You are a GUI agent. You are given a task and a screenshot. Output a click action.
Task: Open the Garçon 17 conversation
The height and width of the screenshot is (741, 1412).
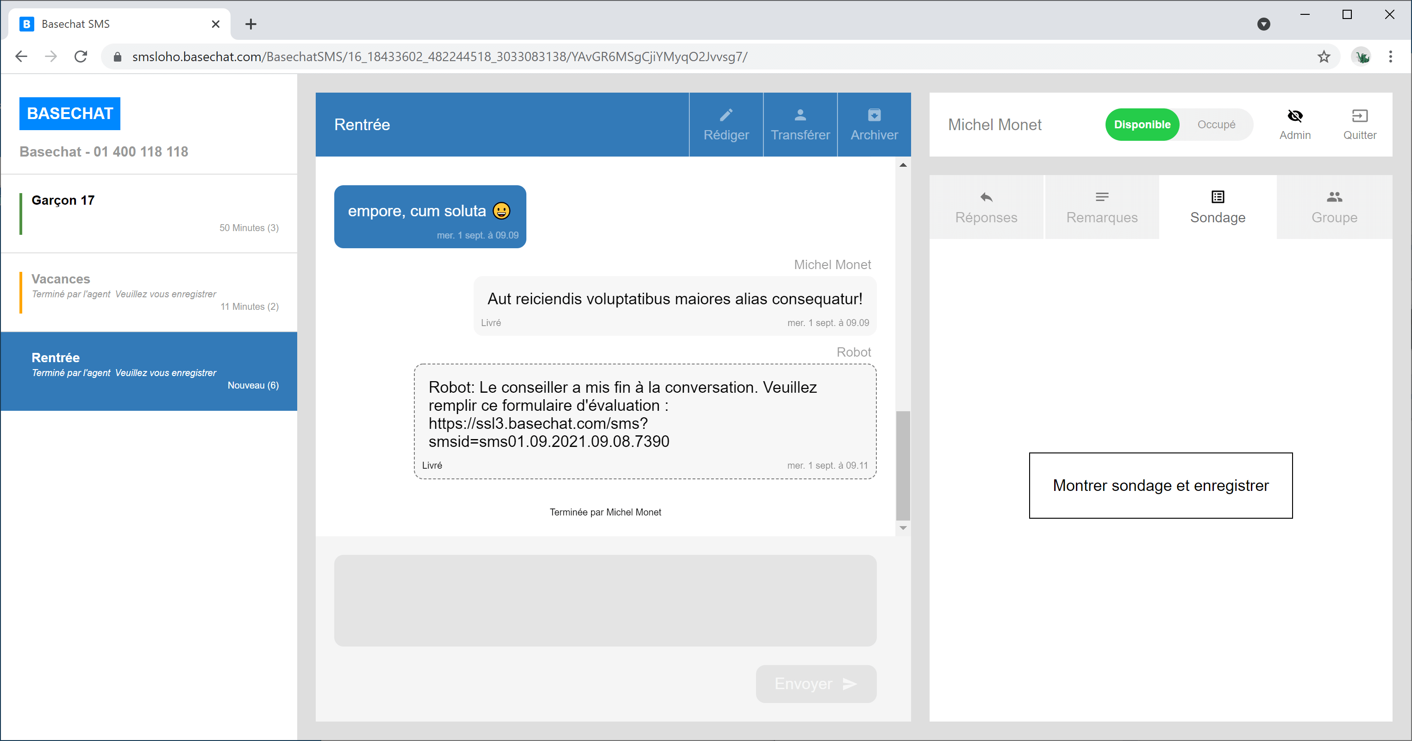click(x=149, y=214)
